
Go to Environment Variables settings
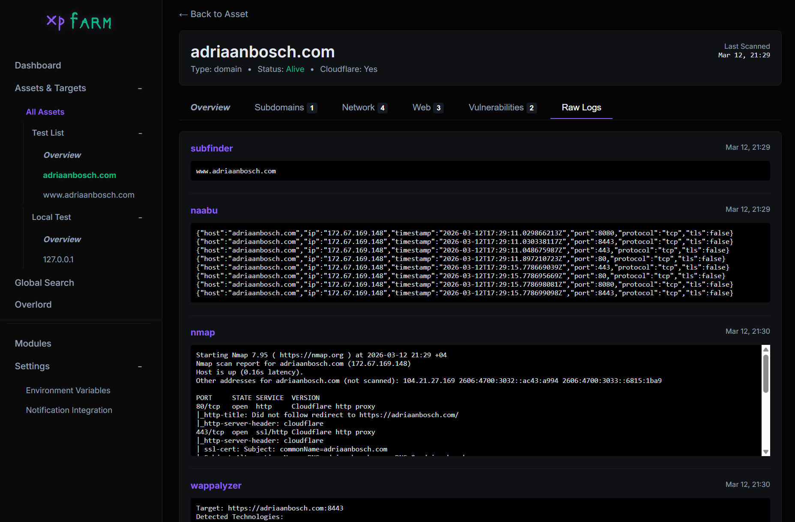68,391
